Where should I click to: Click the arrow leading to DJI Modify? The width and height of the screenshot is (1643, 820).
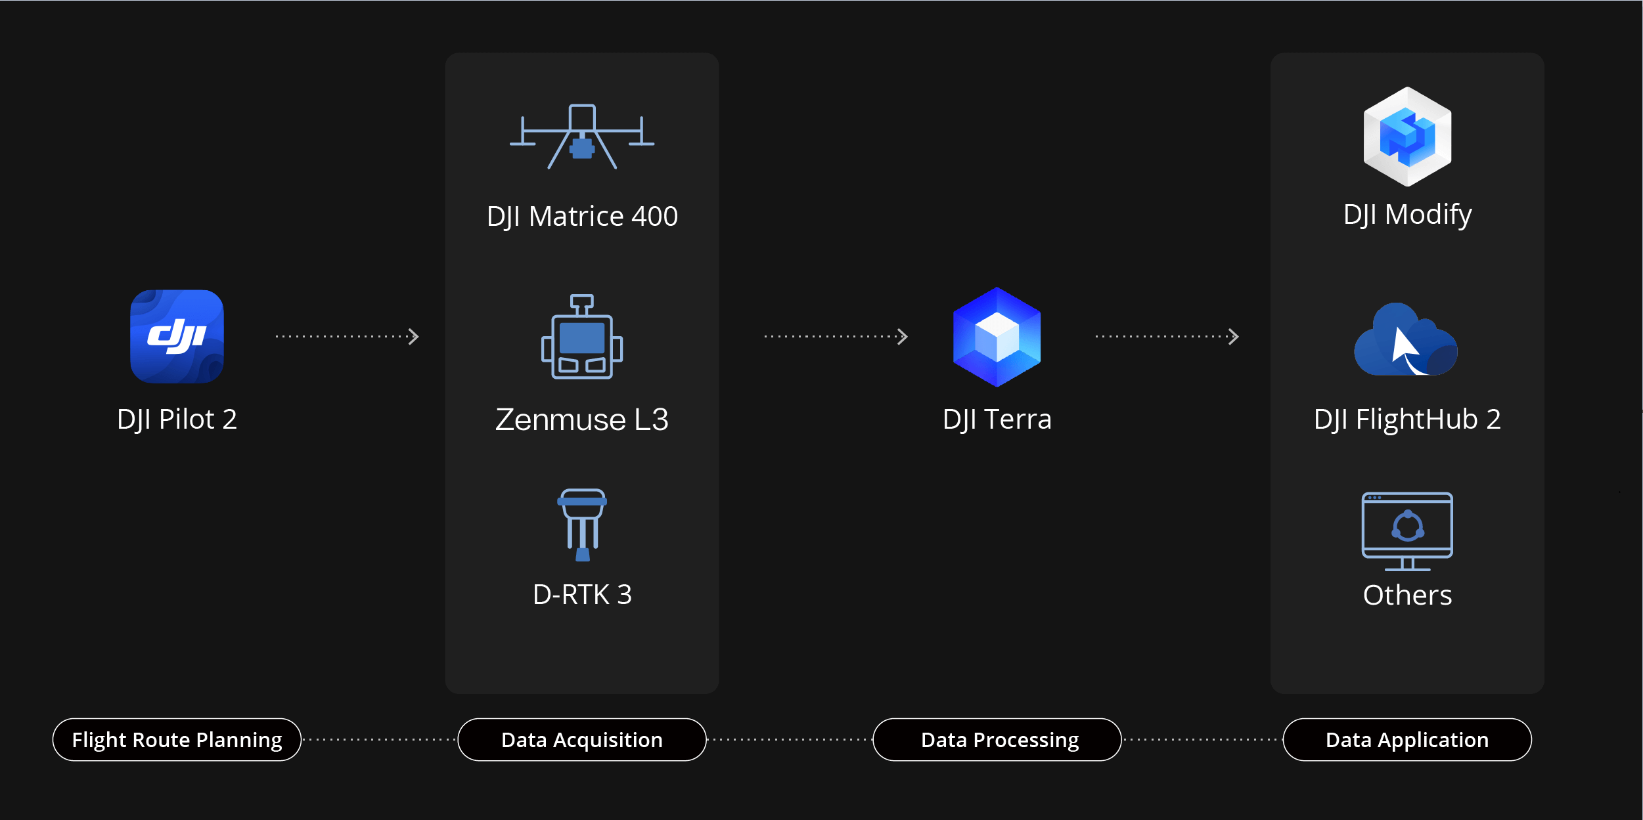click(x=1166, y=337)
